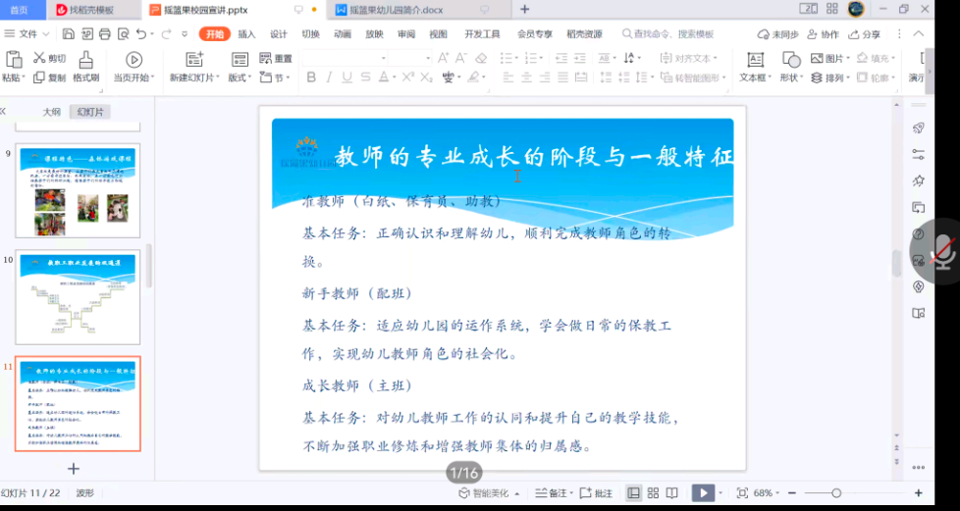Switch to slide sorter view
This screenshot has height=511, width=960.
pyautogui.click(x=653, y=492)
